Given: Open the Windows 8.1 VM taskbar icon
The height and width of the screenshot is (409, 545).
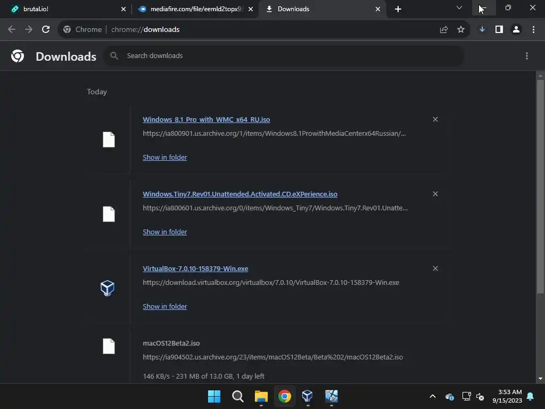Looking at the screenshot, I should tap(332, 396).
